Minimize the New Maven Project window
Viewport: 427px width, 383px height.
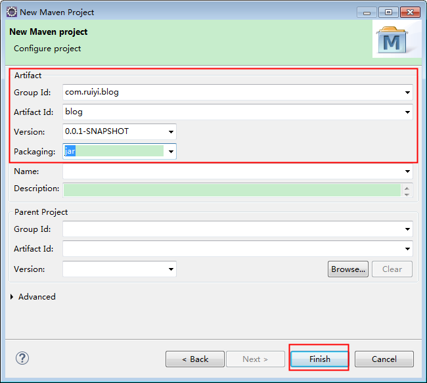[x=367, y=12]
